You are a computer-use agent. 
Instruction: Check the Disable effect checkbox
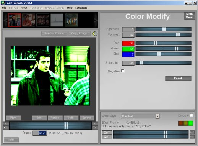[x=192, y=115]
